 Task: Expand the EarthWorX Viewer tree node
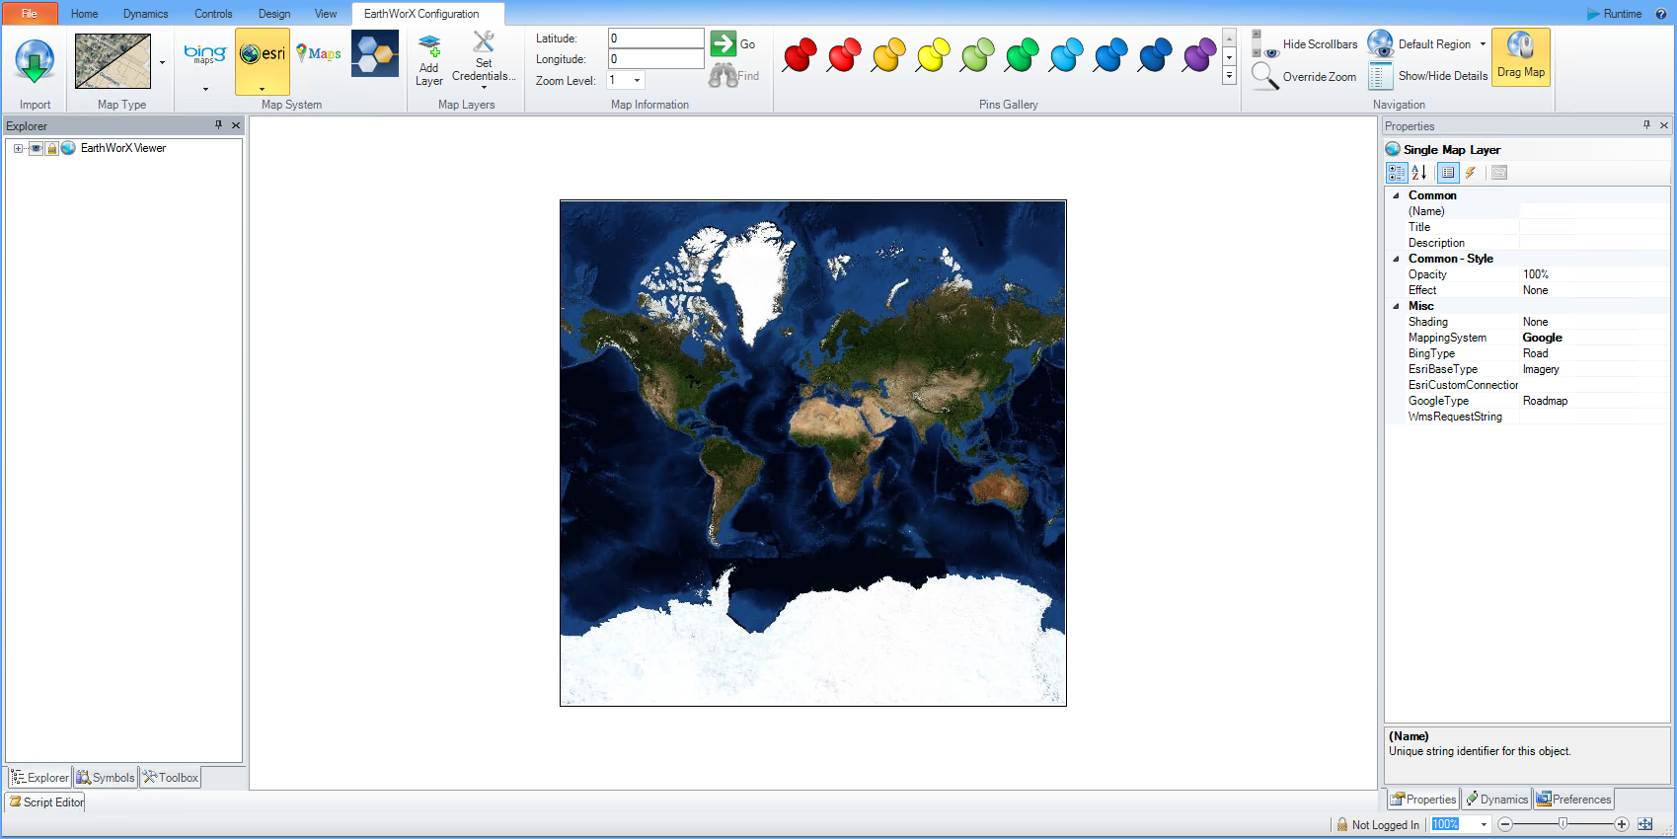tap(18, 148)
